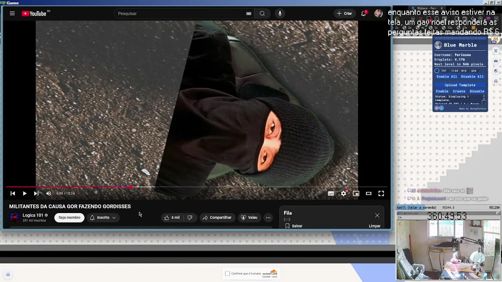Click the magnifier search button
The image size is (502, 282).
[x=262, y=13]
